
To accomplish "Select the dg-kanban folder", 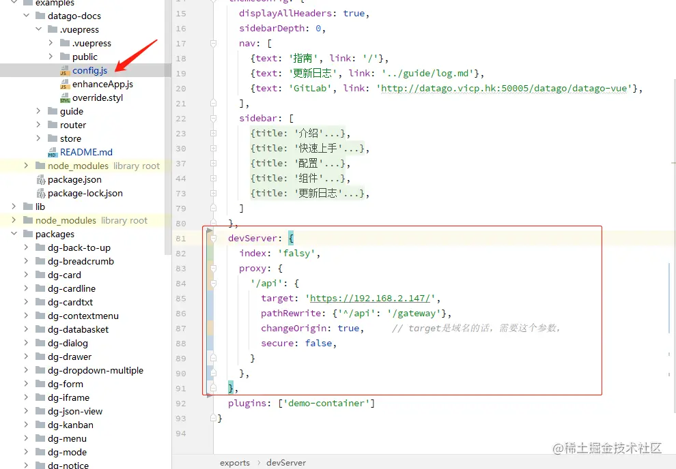I will 70,425.
